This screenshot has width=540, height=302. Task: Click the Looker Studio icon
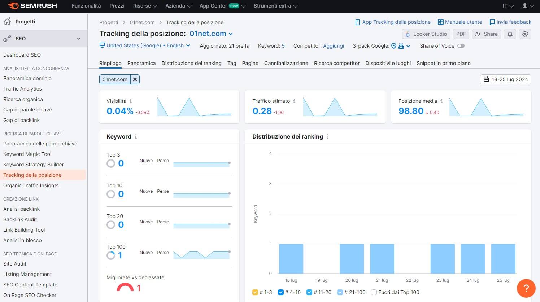pyautogui.click(x=408, y=34)
